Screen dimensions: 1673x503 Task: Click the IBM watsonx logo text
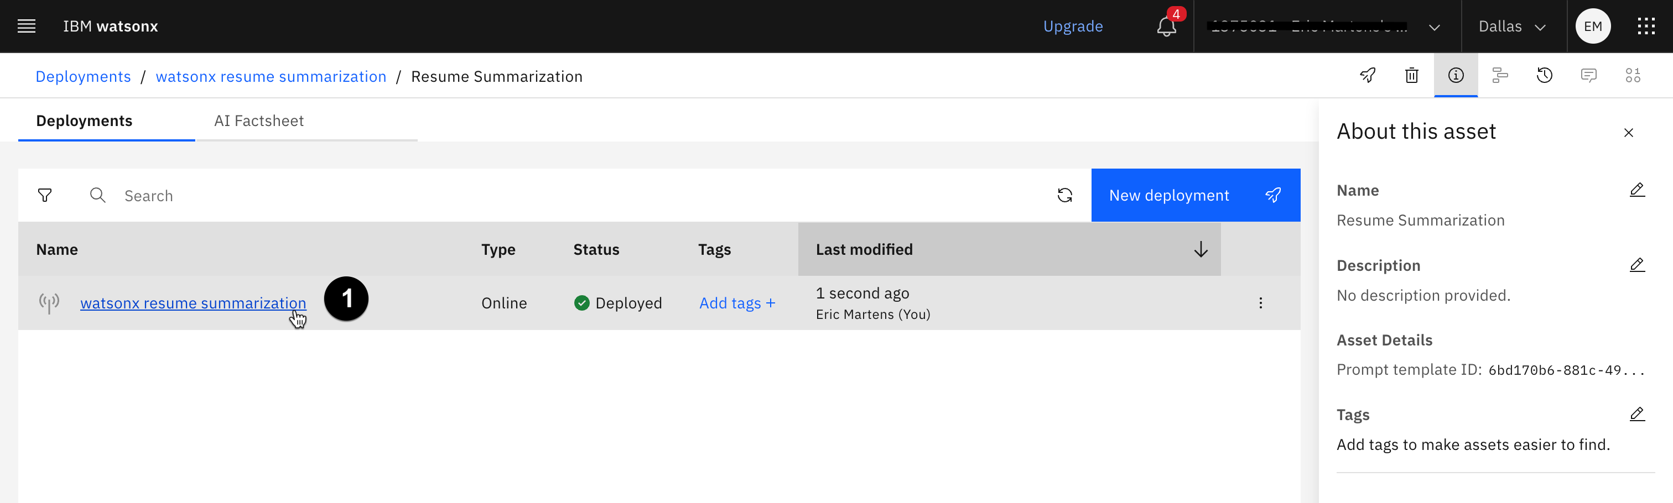point(111,27)
